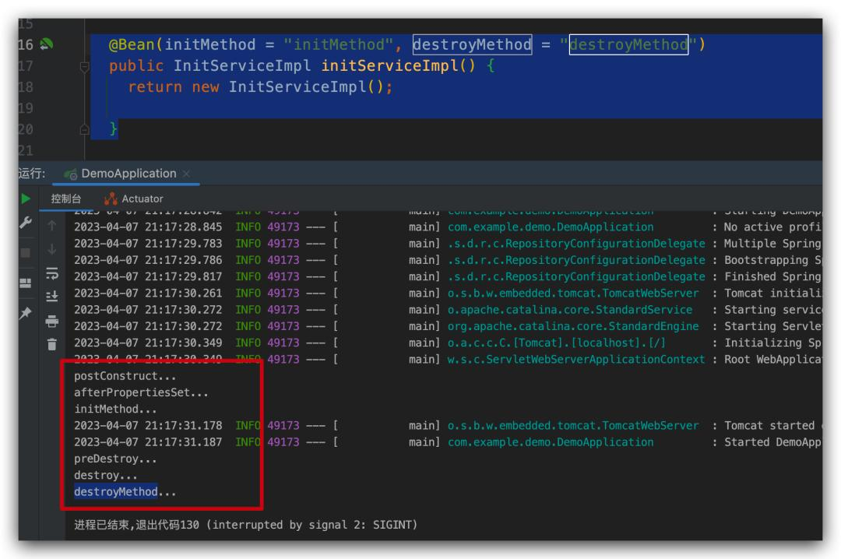Click TomcatWebServer logger in 21:17:30.261 line

(x=573, y=294)
